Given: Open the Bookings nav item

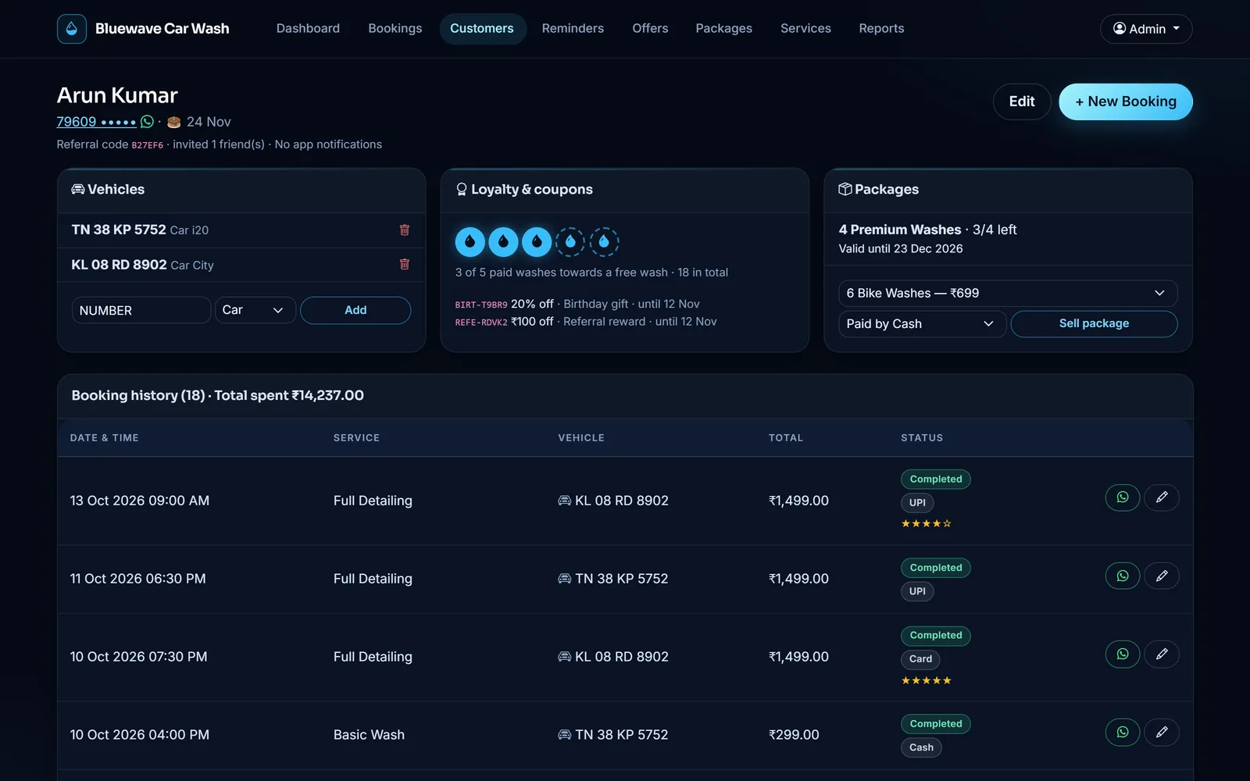Looking at the screenshot, I should pyautogui.click(x=395, y=29).
